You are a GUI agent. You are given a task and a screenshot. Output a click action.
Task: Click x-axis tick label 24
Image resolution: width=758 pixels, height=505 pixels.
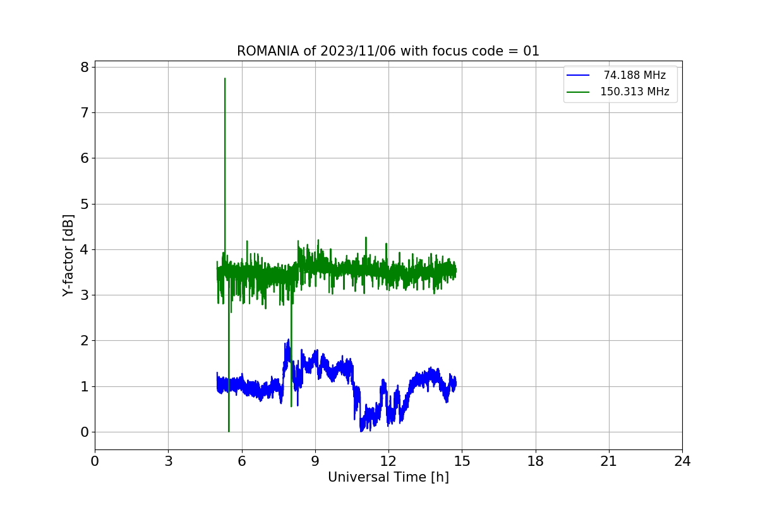(682, 461)
